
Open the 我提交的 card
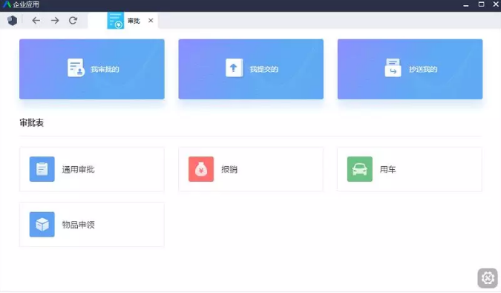pos(251,69)
